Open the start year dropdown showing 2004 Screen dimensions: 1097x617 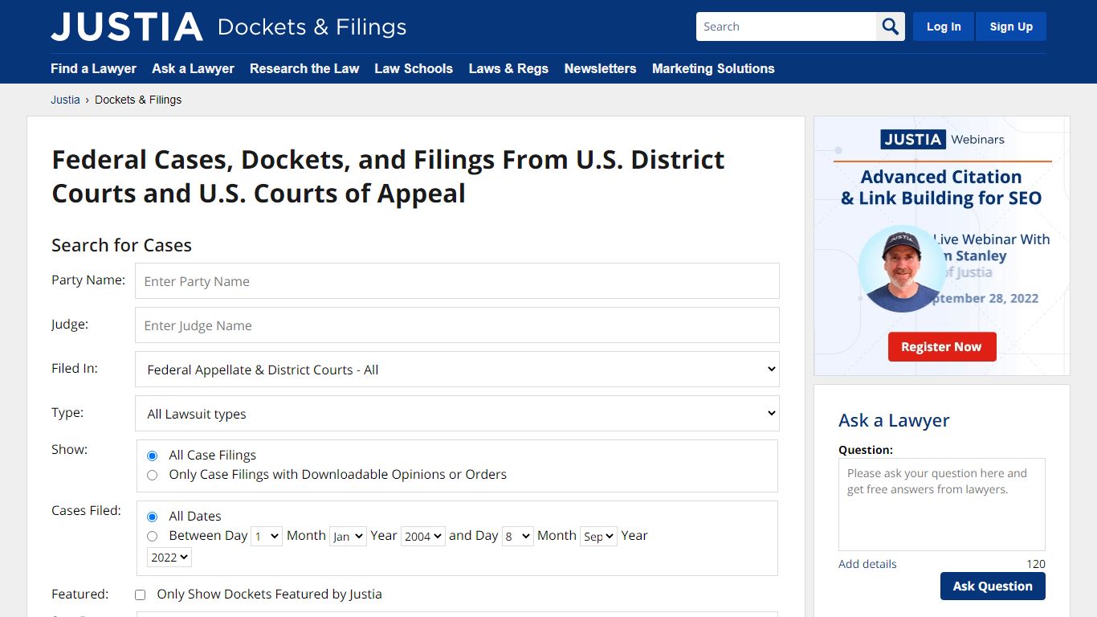point(423,536)
